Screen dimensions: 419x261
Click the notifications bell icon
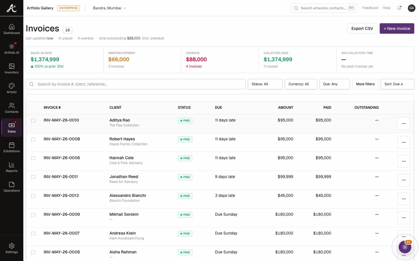click(x=399, y=8)
